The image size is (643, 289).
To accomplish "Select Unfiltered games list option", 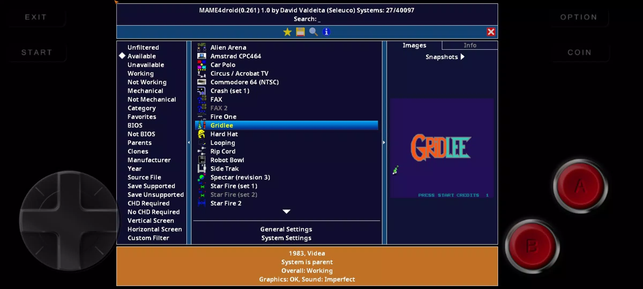I will click(144, 47).
